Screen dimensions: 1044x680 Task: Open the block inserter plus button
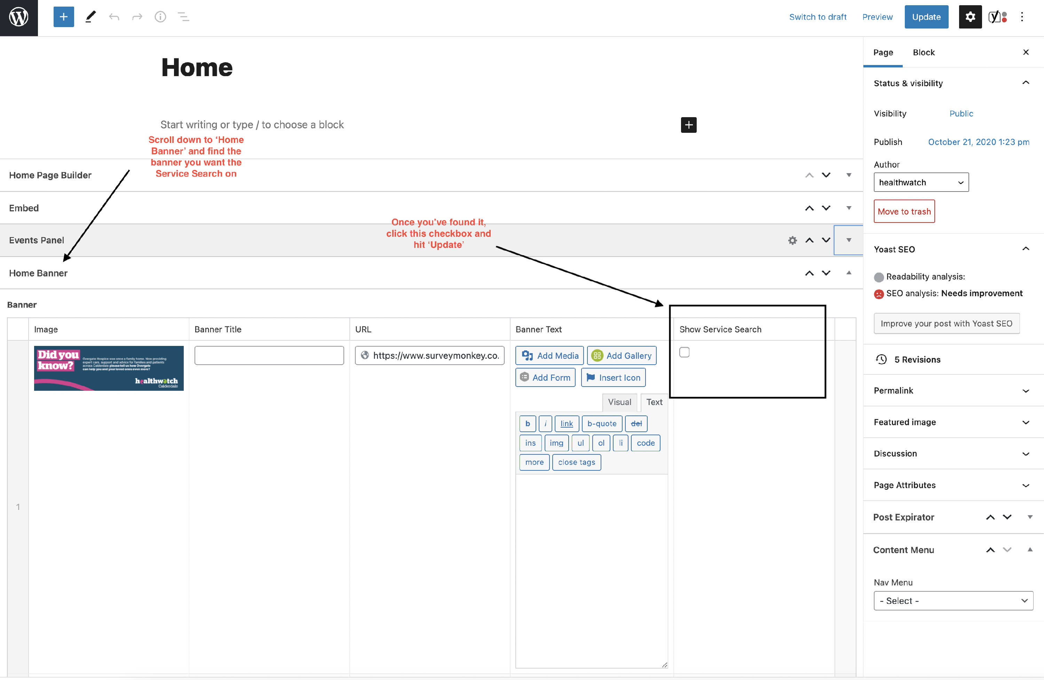(64, 17)
